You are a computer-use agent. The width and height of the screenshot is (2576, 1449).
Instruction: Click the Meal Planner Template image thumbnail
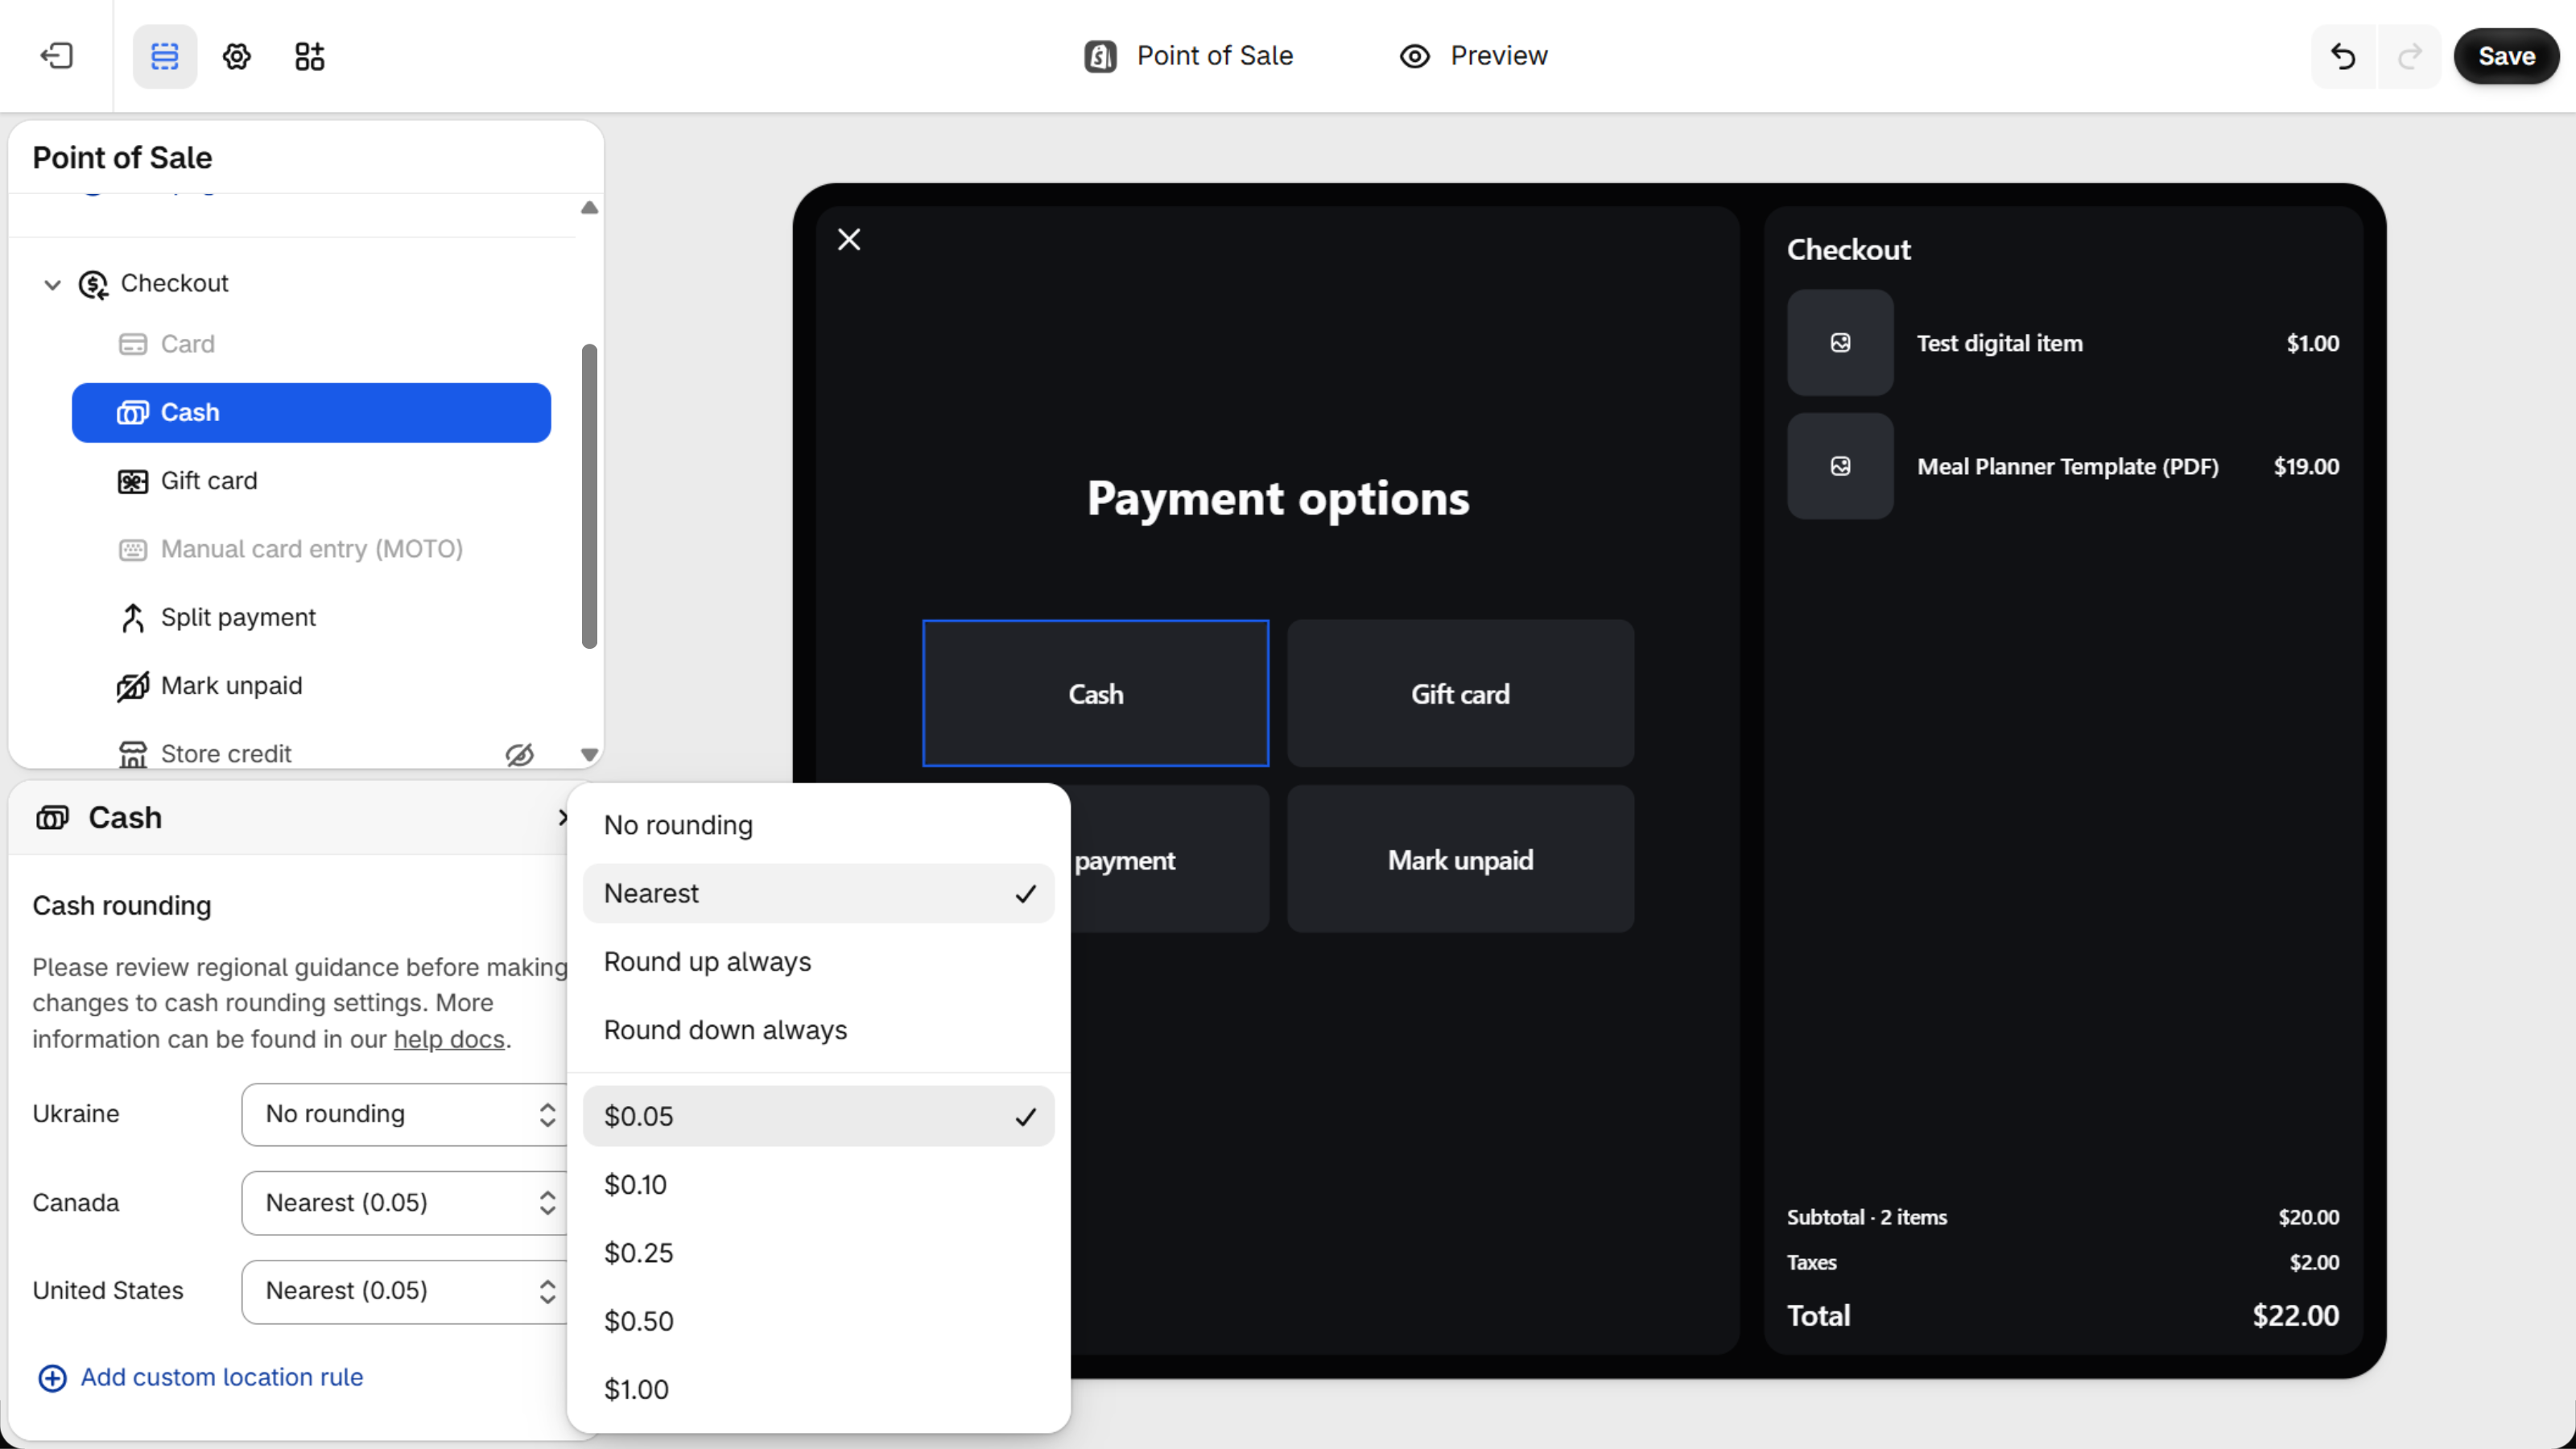(x=1840, y=466)
